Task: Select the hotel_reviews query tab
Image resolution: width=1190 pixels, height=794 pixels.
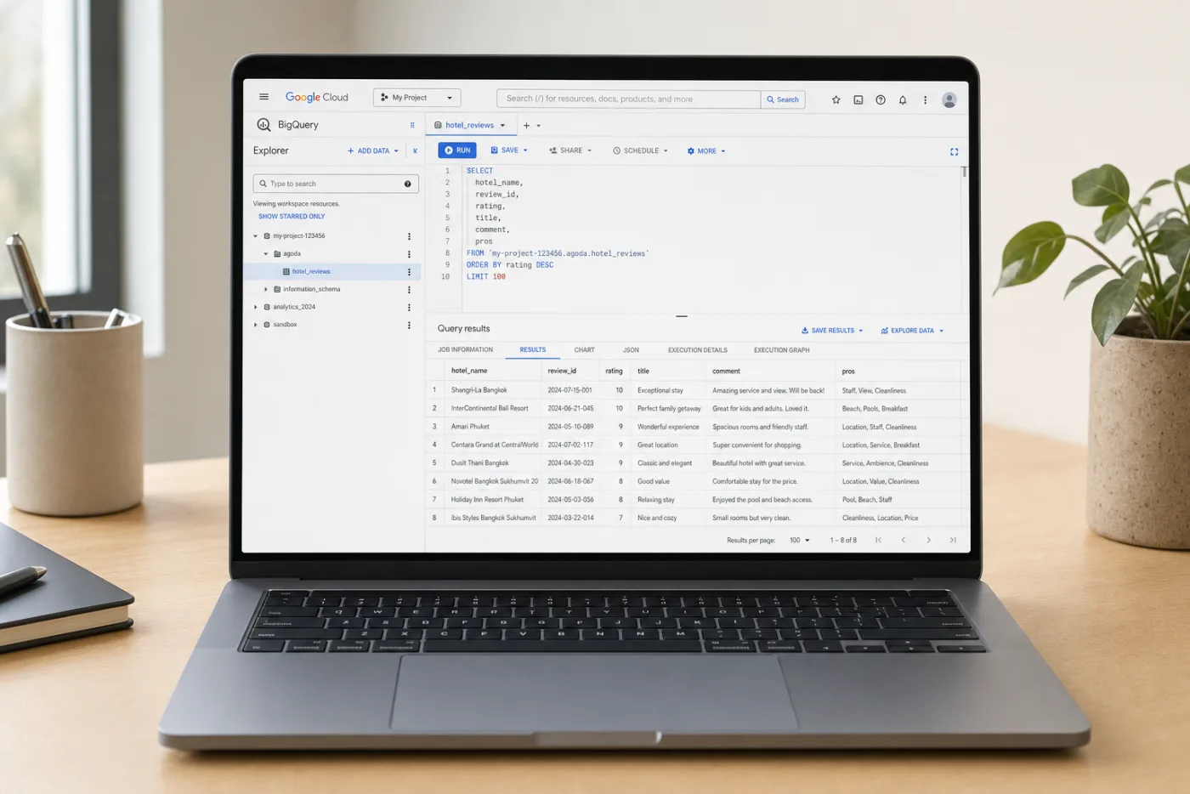Action: (469, 125)
